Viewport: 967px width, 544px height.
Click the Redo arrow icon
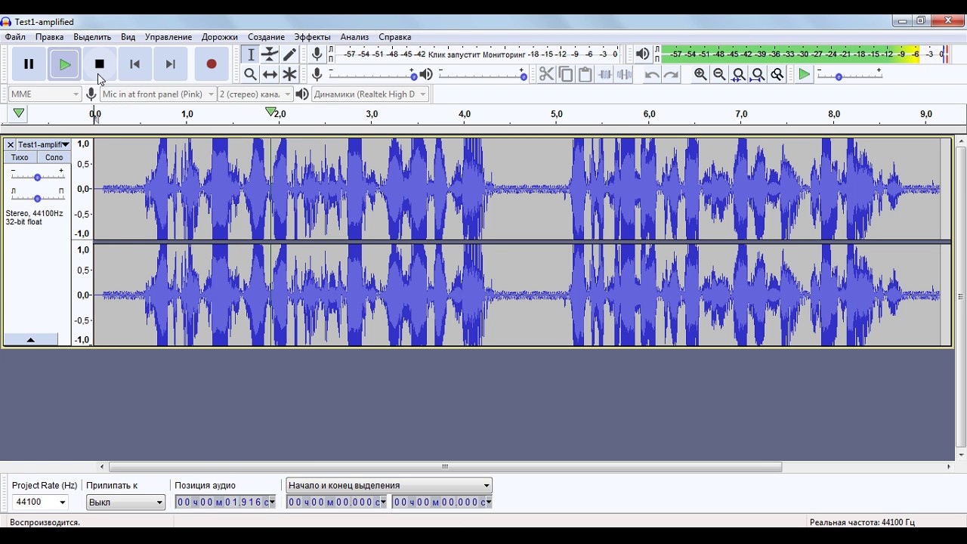click(671, 74)
